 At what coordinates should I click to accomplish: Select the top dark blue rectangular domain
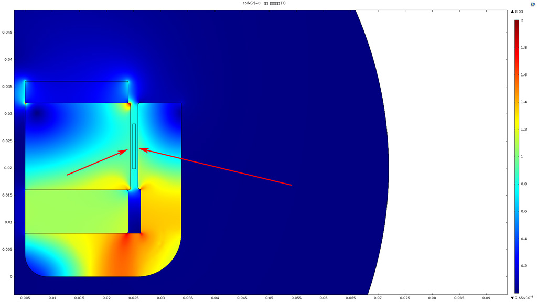click(x=77, y=92)
